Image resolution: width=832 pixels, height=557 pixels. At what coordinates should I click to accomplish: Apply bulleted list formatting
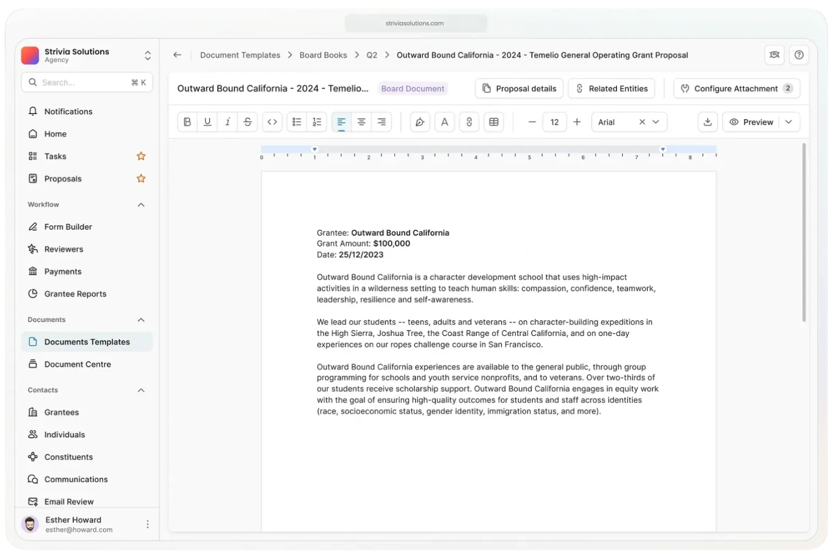(297, 122)
